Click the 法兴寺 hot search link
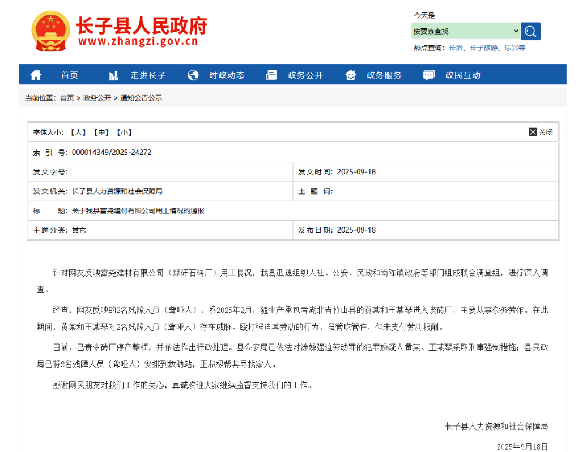Screen dimensions: 578x452 click(515, 48)
